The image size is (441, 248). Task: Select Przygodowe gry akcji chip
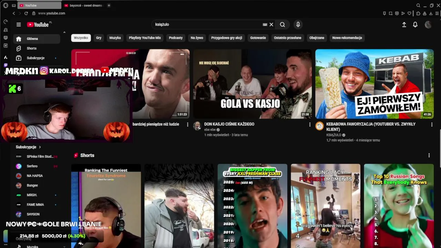[x=227, y=38]
